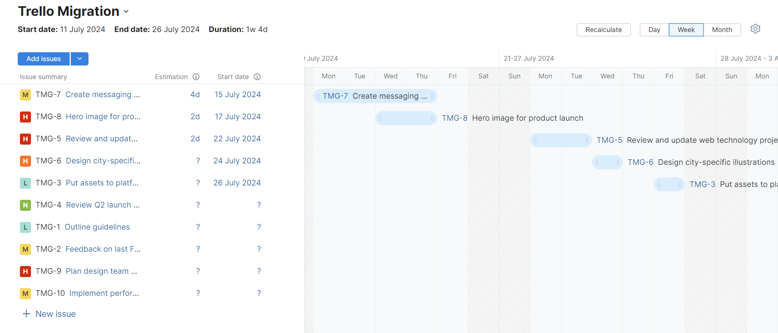The width and height of the screenshot is (778, 333).
Task: Click the TMG-4 estimation question mark
Action: coord(198,205)
